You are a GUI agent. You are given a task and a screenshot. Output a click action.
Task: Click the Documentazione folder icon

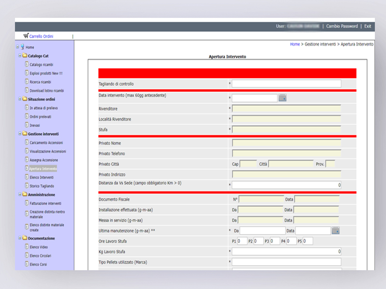point(24,238)
